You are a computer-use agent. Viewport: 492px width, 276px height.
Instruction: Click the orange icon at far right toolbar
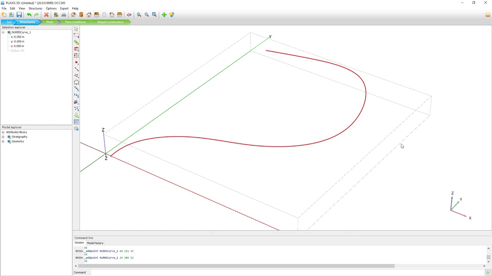[x=488, y=15]
